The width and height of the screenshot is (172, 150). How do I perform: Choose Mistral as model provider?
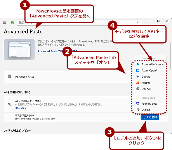(150, 83)
